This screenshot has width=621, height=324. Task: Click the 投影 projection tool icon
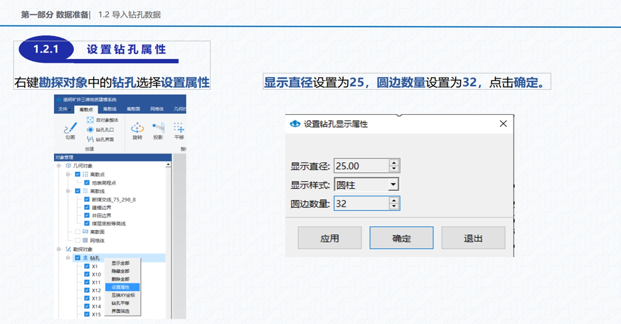tap(158, 128)
